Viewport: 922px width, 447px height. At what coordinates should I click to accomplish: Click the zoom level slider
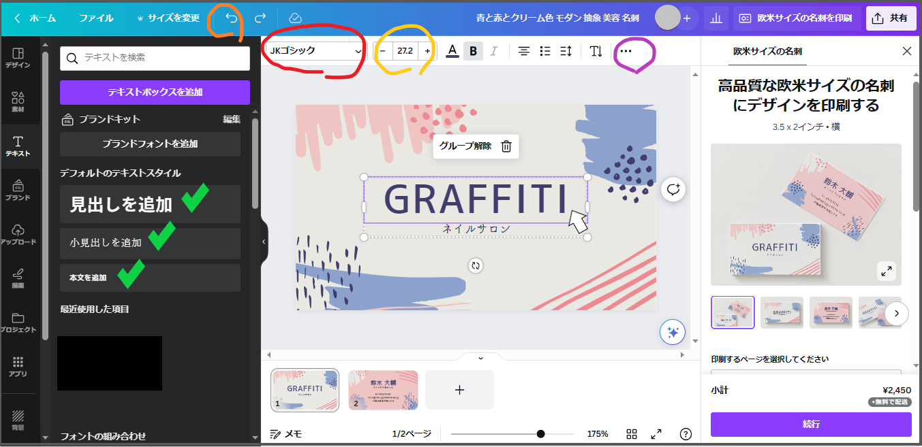(512, 434)
